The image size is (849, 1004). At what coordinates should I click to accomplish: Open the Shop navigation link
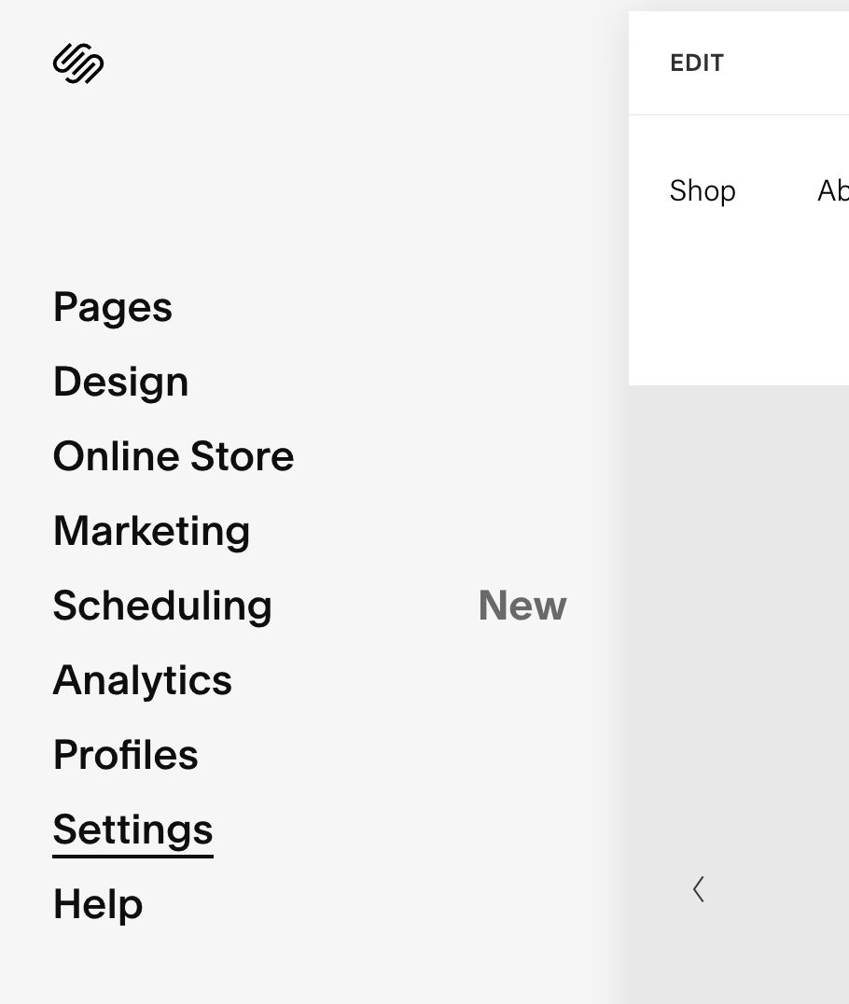[702, 190]
